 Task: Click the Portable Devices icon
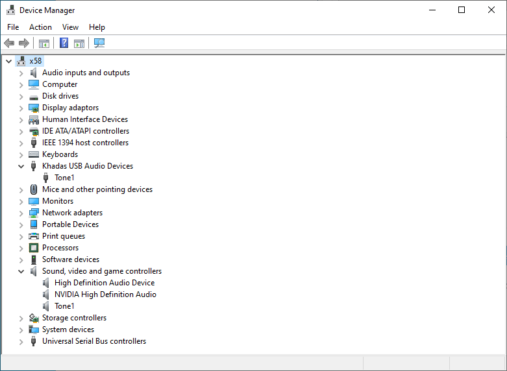coord(34,224)
